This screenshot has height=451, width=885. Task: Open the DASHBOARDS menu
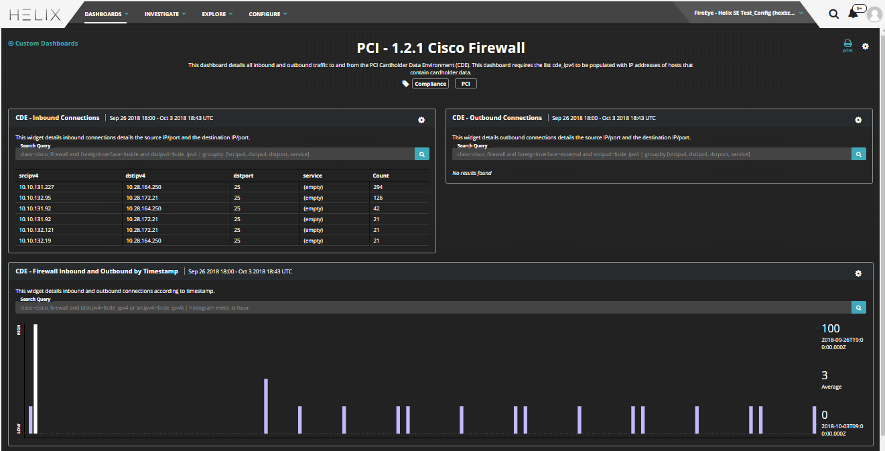click(107, 14)
